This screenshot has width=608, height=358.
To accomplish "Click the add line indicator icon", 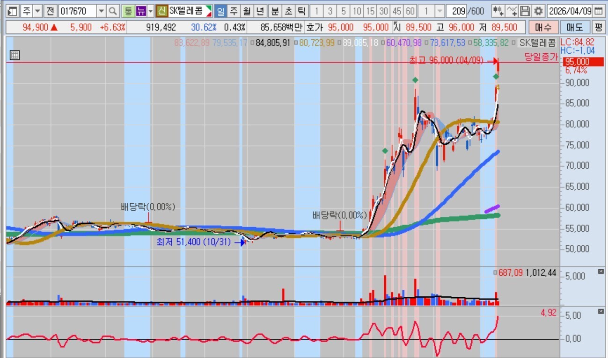I will pos(512,11).
